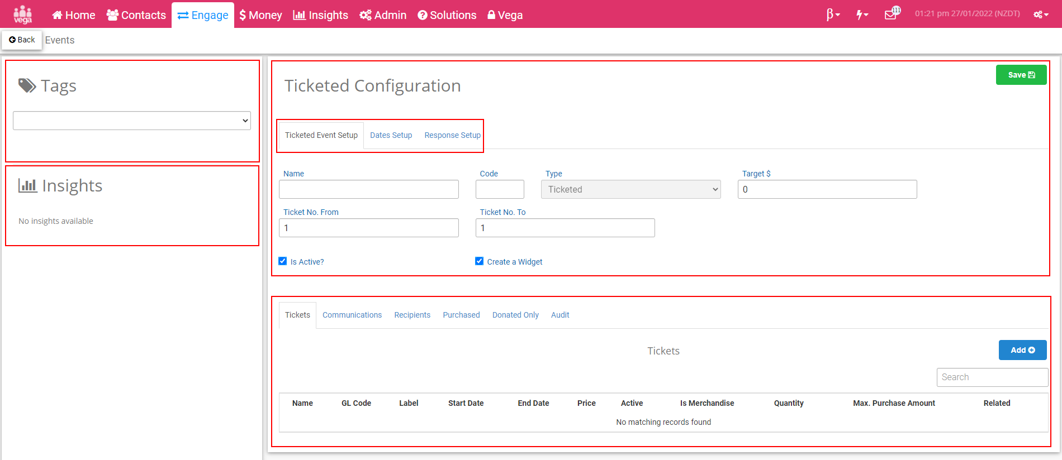The width and height of the screenshot is (1062, 460).
Task: Open the Type dropdown
Action: tap(631, 189)
